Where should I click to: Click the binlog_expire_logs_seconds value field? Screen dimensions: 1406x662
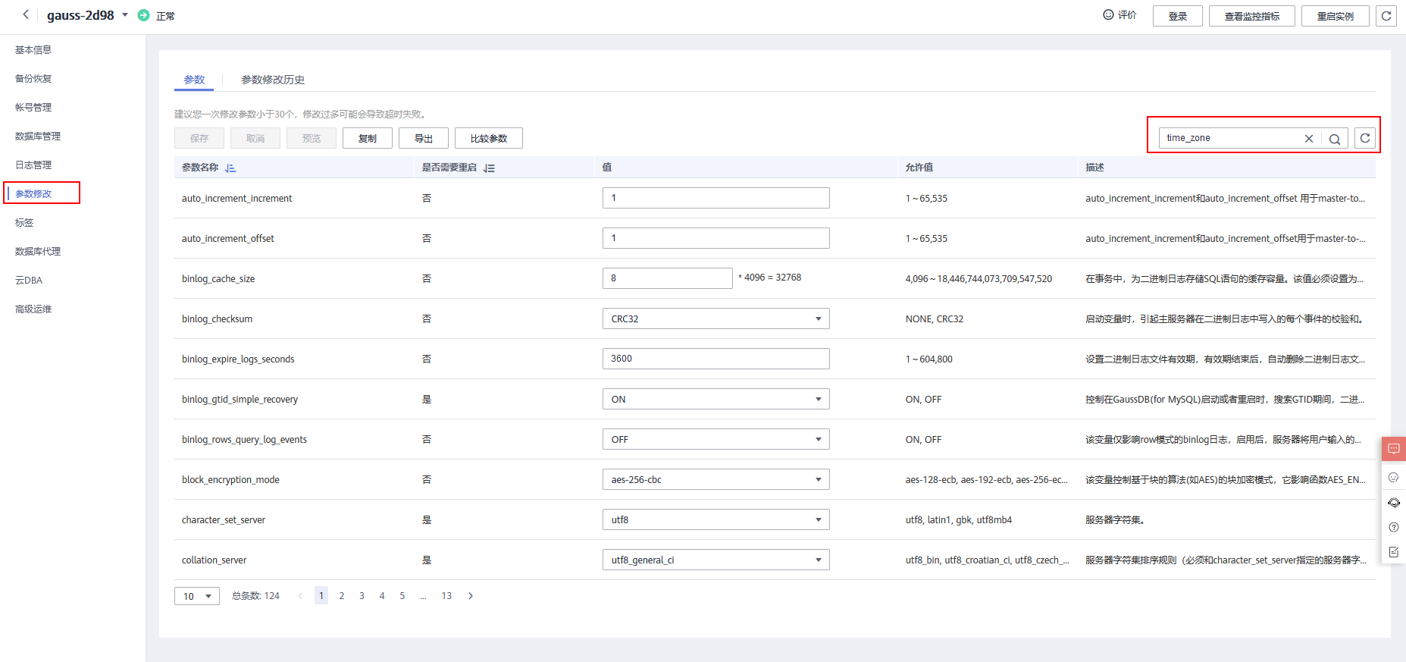click(x=716, y=359)
